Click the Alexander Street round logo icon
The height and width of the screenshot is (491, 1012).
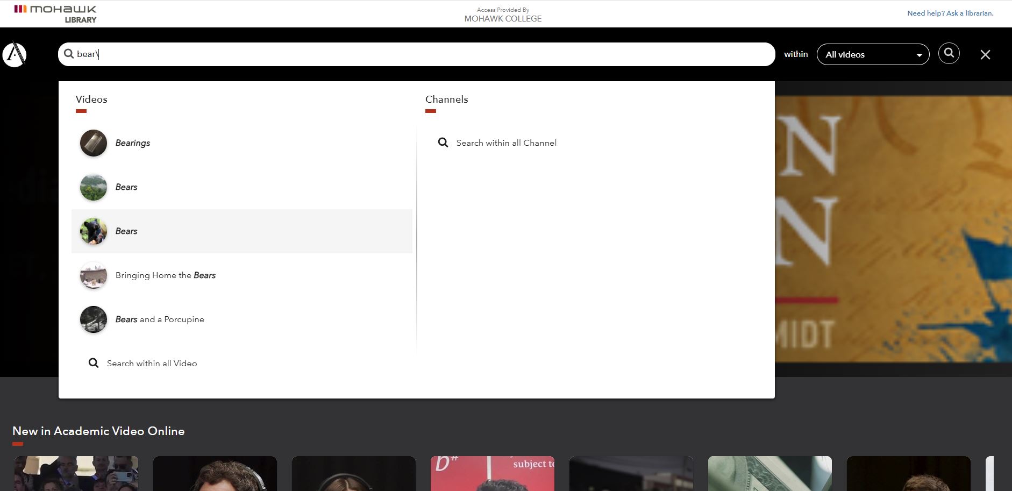pyautogui.click(x=15, y=54)
